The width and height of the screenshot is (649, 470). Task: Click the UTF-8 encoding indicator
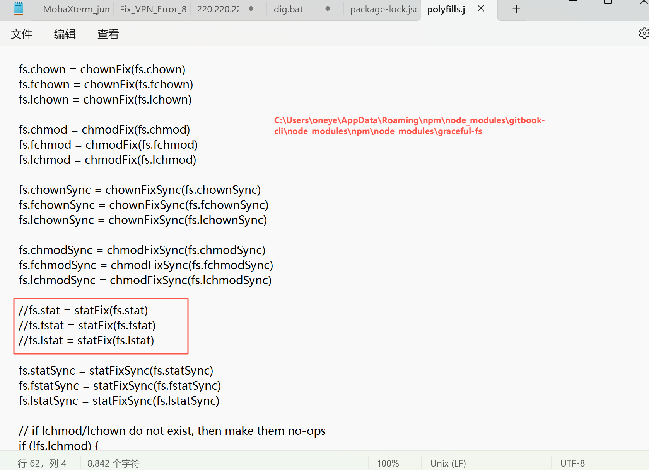click(572, 463)
